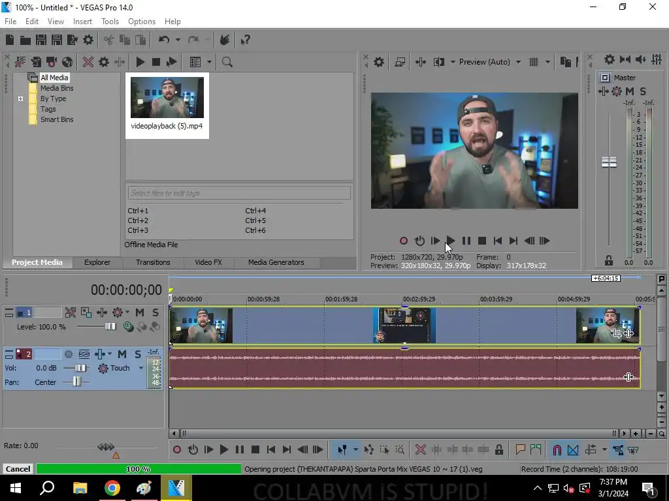Copy snapshot to clipboard icon in preview
Screen dimensions: 669x501
pos(565,62)
